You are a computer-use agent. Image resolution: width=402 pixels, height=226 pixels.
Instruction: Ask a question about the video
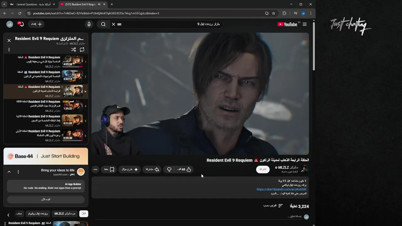[x=130, y=169]
